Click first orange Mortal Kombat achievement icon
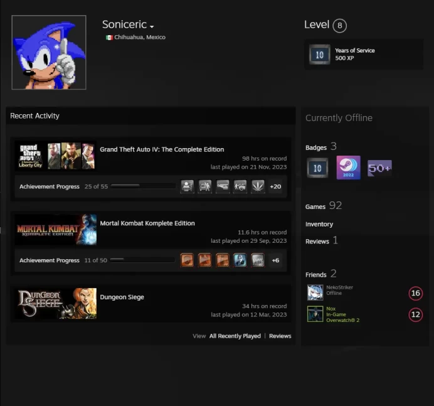 click(x=187, y=260)
